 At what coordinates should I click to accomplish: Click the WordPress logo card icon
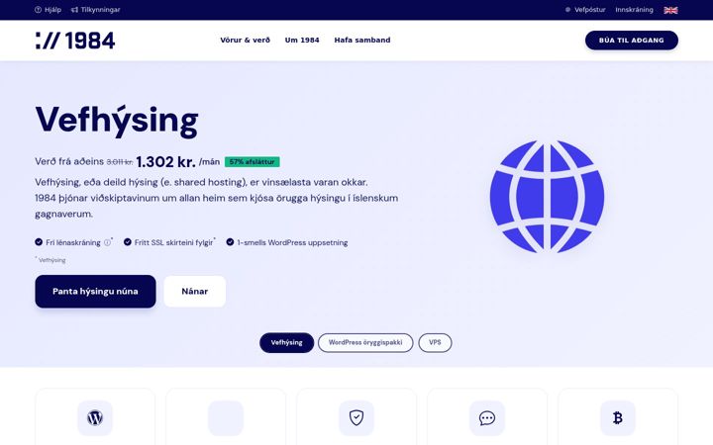click(95, 417)
